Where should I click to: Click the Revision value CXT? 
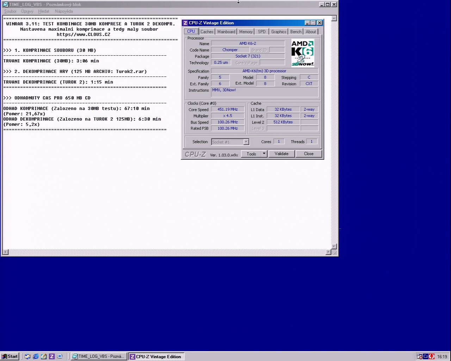(x=309, y=84)
